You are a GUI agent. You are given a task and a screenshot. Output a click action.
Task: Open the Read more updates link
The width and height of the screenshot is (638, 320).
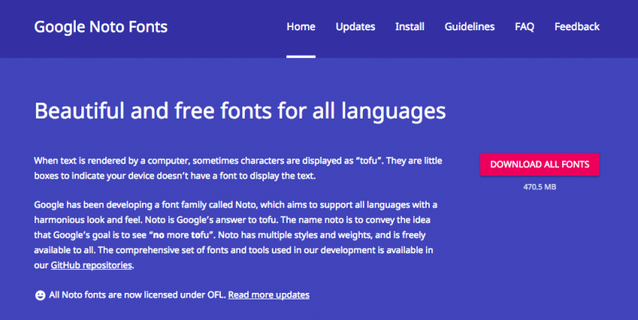(269, 295)
